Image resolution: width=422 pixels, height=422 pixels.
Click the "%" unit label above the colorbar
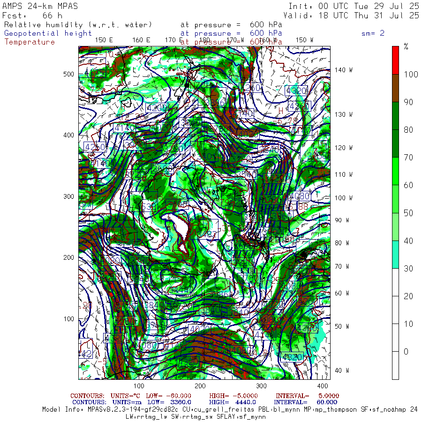point(406,46)
